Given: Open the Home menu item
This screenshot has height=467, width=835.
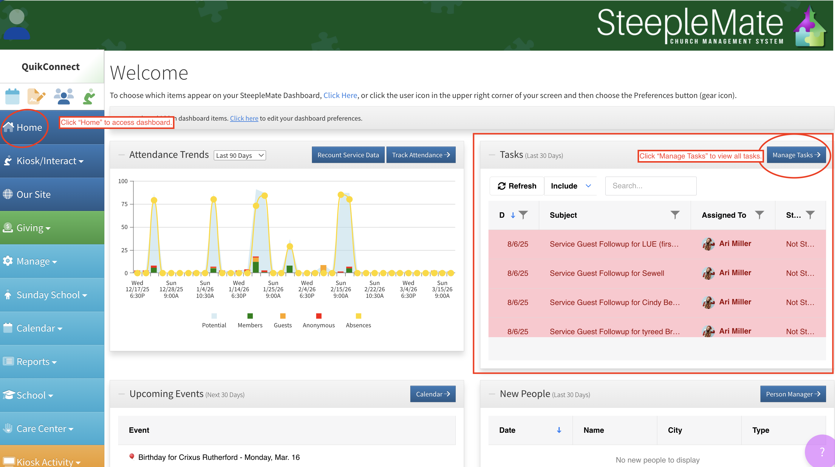Looking at the screenshot, I should 29,127.
